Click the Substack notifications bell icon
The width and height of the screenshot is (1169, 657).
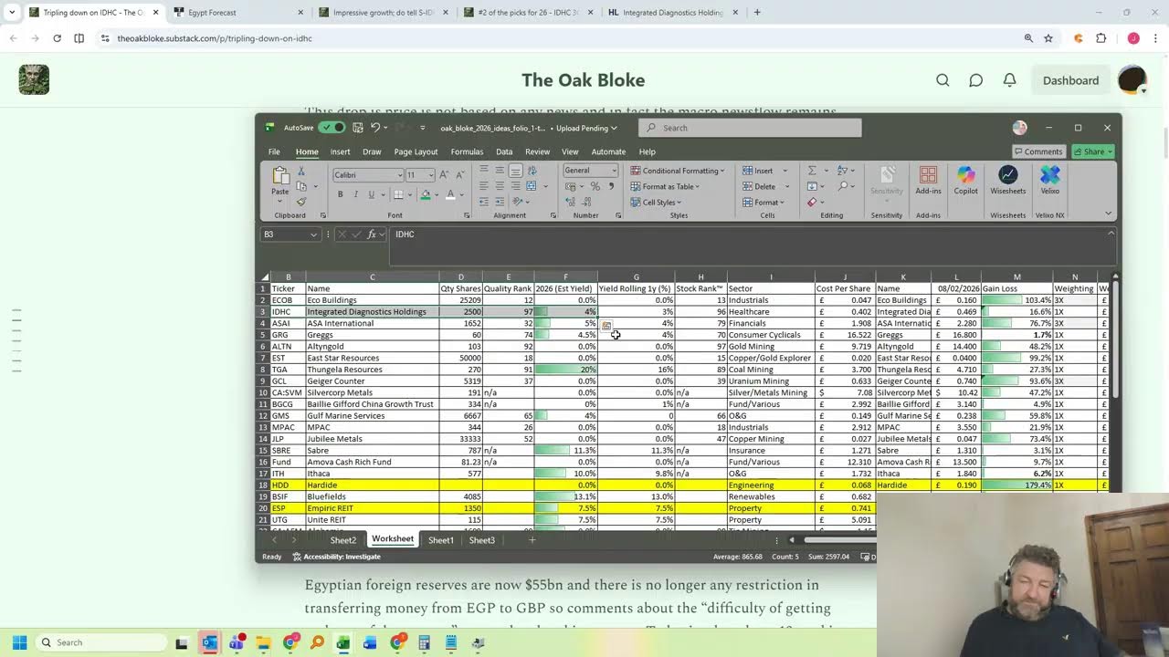click(1009, 80)
